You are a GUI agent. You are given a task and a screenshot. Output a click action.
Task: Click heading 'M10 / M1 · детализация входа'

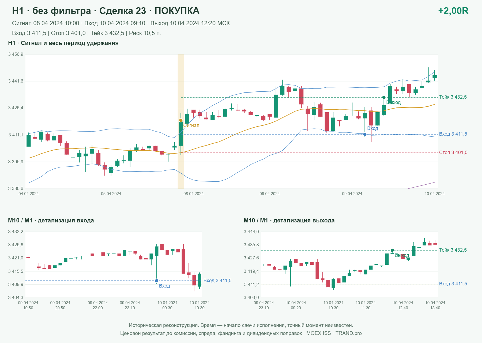[51, 221]
